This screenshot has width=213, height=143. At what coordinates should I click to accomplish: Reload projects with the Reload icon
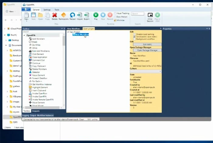coord(72,16)
